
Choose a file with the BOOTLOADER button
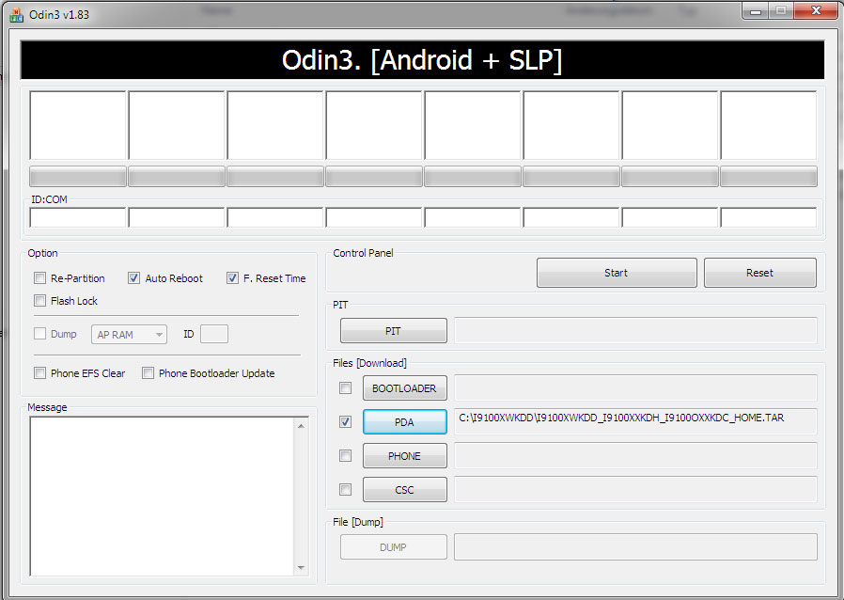point(404,387)
